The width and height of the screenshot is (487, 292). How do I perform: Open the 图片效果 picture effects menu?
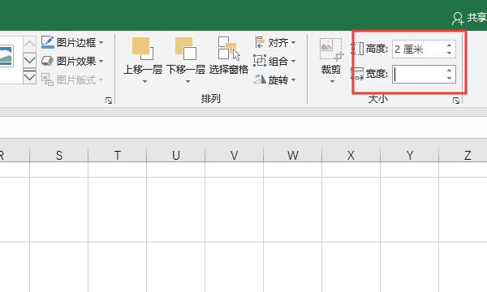[72, 61]
